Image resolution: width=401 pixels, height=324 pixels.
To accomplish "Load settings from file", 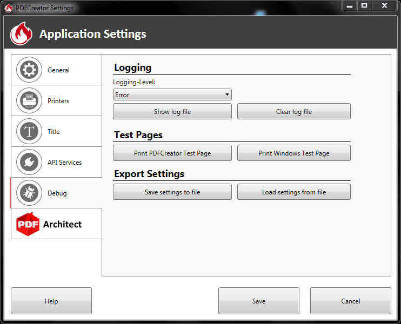I will point(294,192).
